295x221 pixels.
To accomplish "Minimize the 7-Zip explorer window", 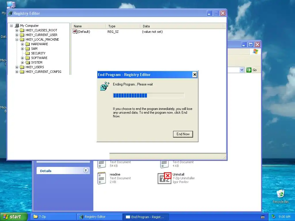I will [244, 45].
